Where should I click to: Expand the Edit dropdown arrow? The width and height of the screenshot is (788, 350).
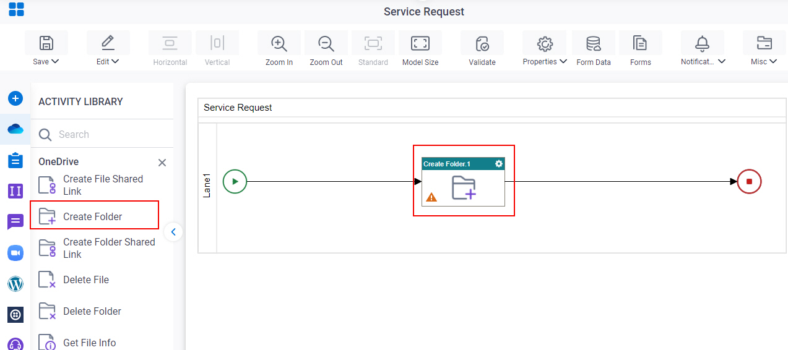[x=115, y=61]
